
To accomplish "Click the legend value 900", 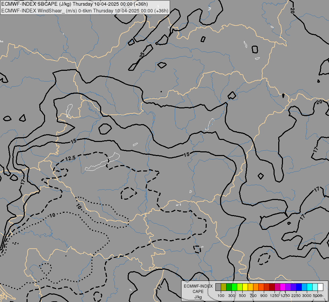I will click(x=264, y=296).
